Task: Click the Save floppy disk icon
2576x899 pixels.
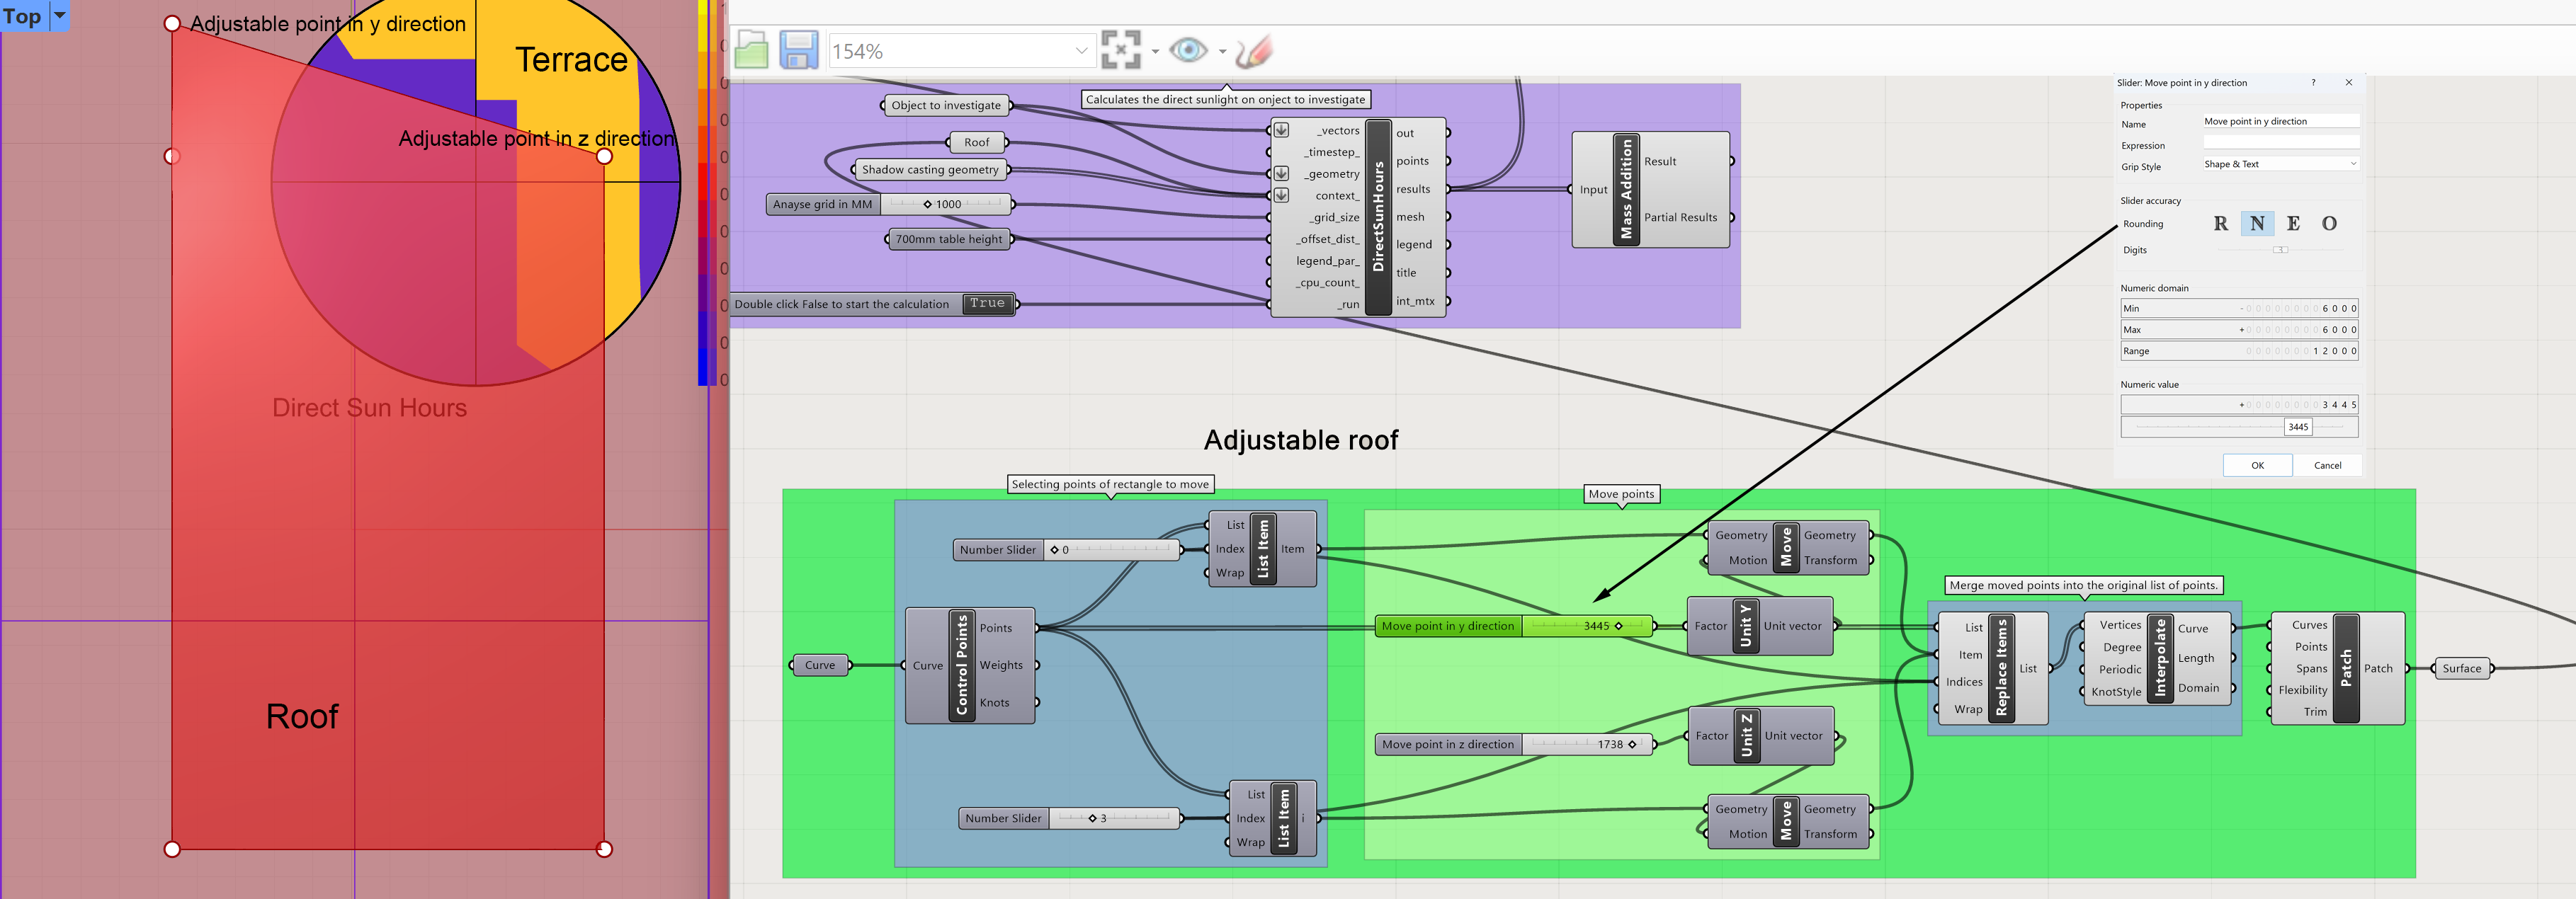Action: (798, 50)
